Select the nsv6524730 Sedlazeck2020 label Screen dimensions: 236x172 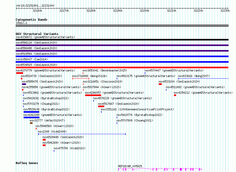coord(41,76)
